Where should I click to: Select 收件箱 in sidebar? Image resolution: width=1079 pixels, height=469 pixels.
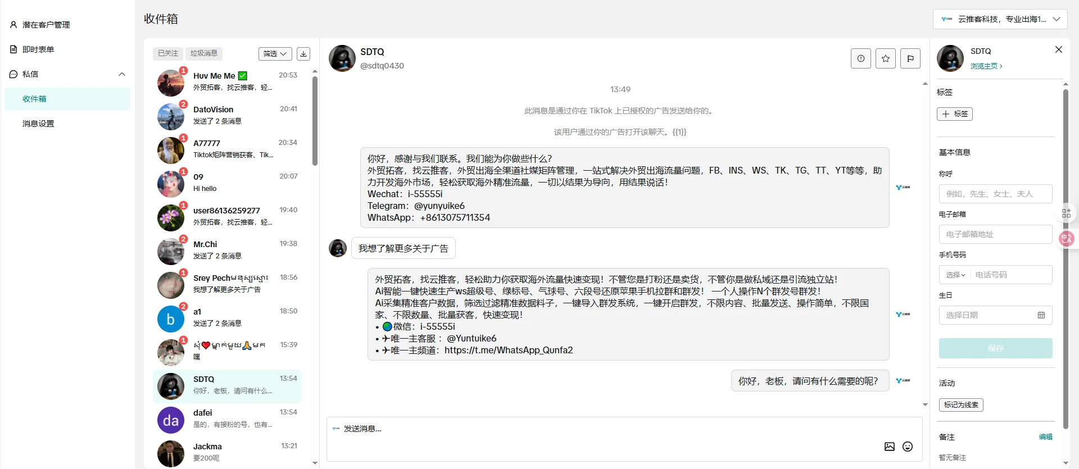coord(67,99)
